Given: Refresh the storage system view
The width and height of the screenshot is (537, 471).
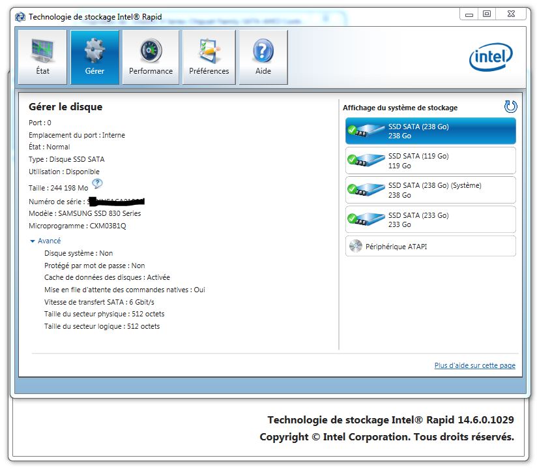Looking at the screenshot, I should [x=510, y=106].
